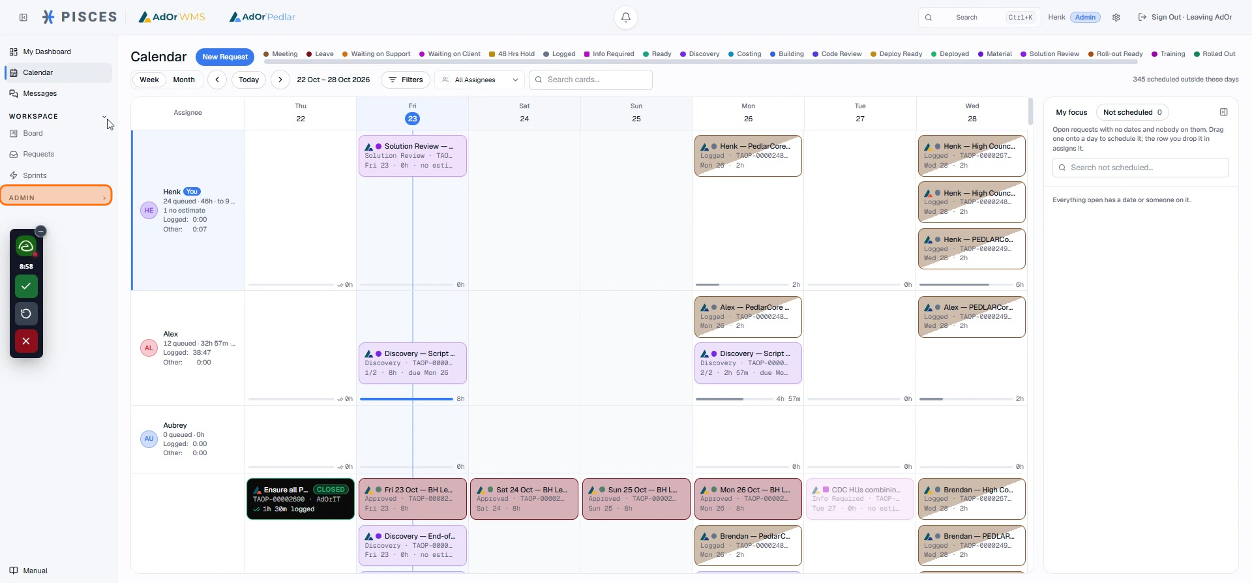Switch calendar to Month view
Viewport: 1252px width, 583px height.
(184, 80)
